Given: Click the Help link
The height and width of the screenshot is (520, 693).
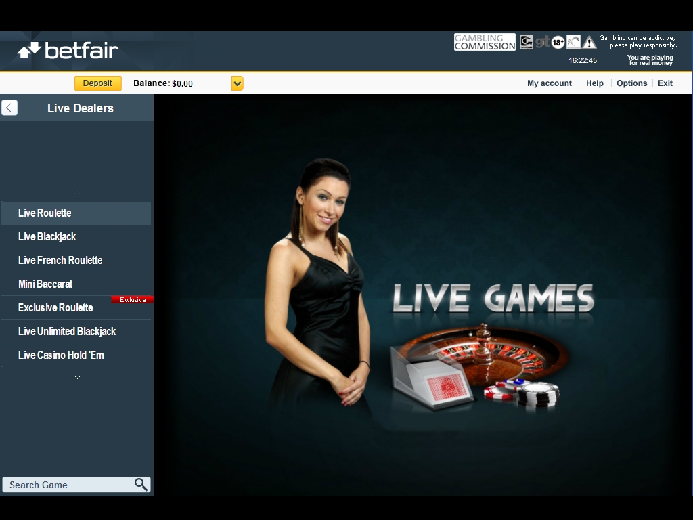Looking at the screenshot, I should pos(594,83).
